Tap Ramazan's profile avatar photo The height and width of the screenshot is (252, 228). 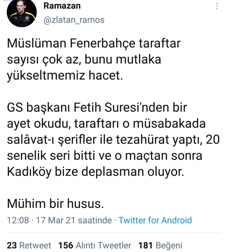pyautogui.click(x=21, y=13)
